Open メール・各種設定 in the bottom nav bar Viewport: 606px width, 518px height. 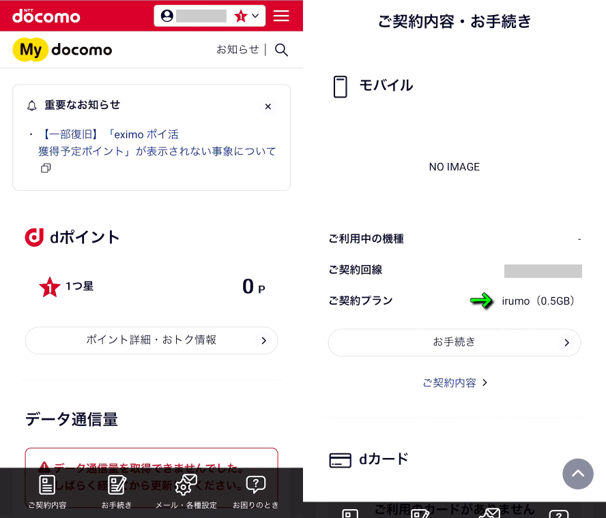click(186, 491)
